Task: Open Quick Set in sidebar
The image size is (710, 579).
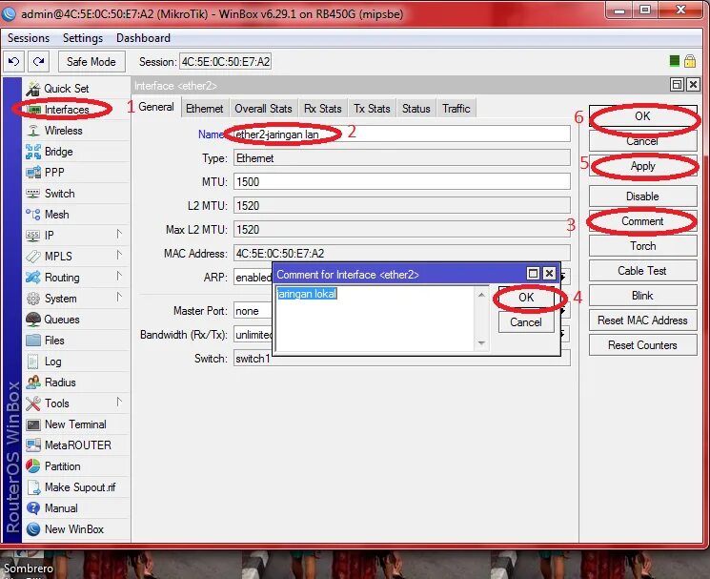Action: point(76,89)
